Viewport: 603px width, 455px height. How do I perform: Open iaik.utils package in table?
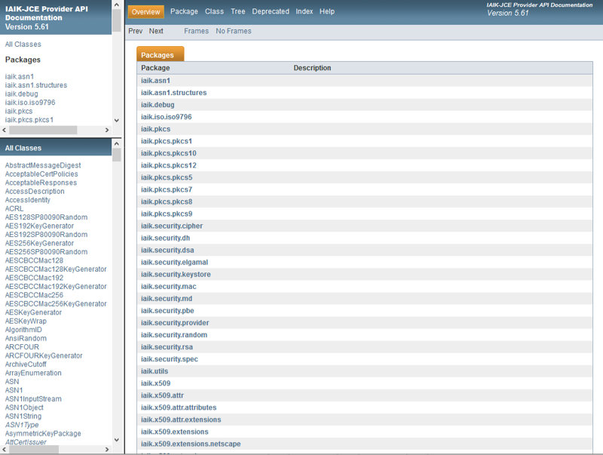click(x=155, y=371)
